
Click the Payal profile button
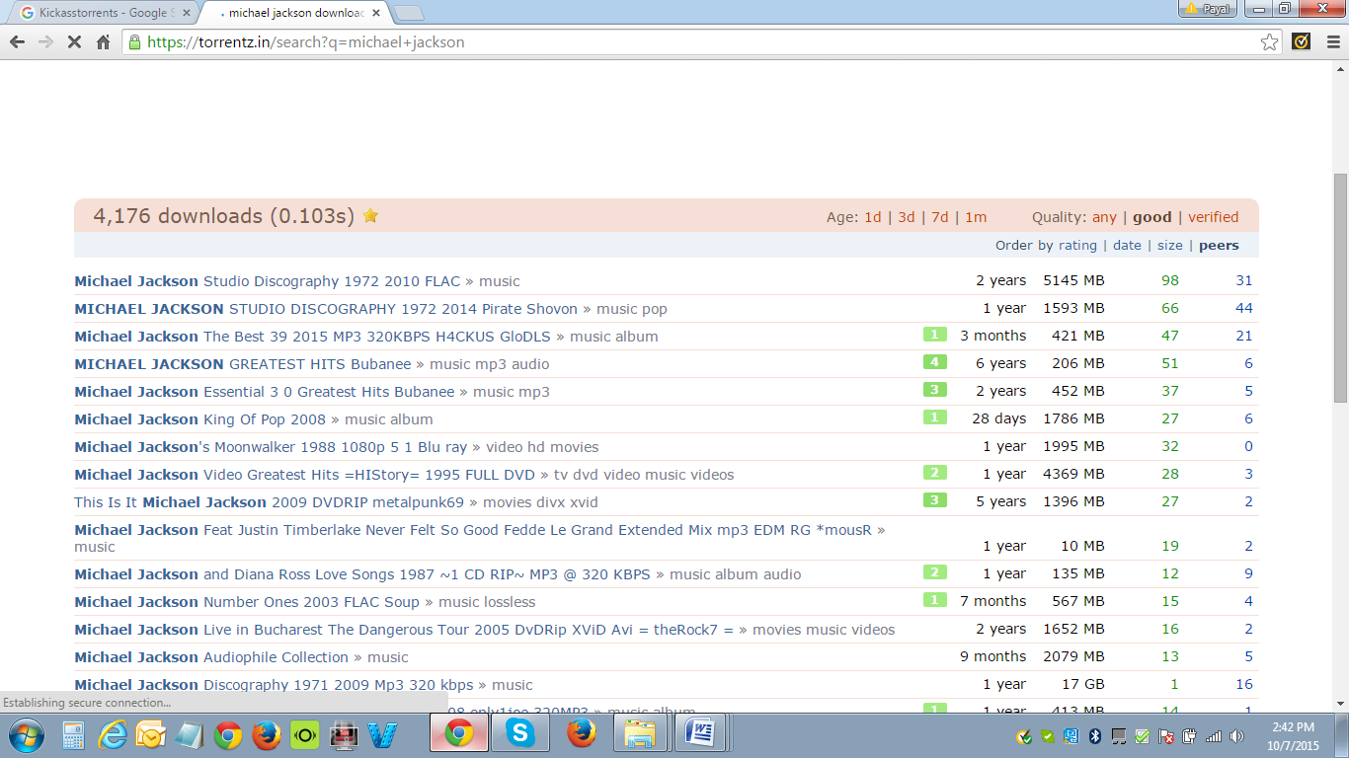(x=1208, y=9)
